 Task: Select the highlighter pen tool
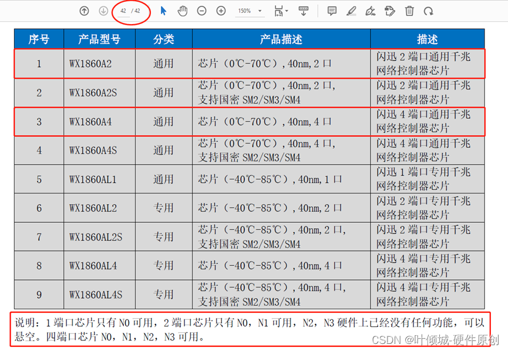[351, 11]
